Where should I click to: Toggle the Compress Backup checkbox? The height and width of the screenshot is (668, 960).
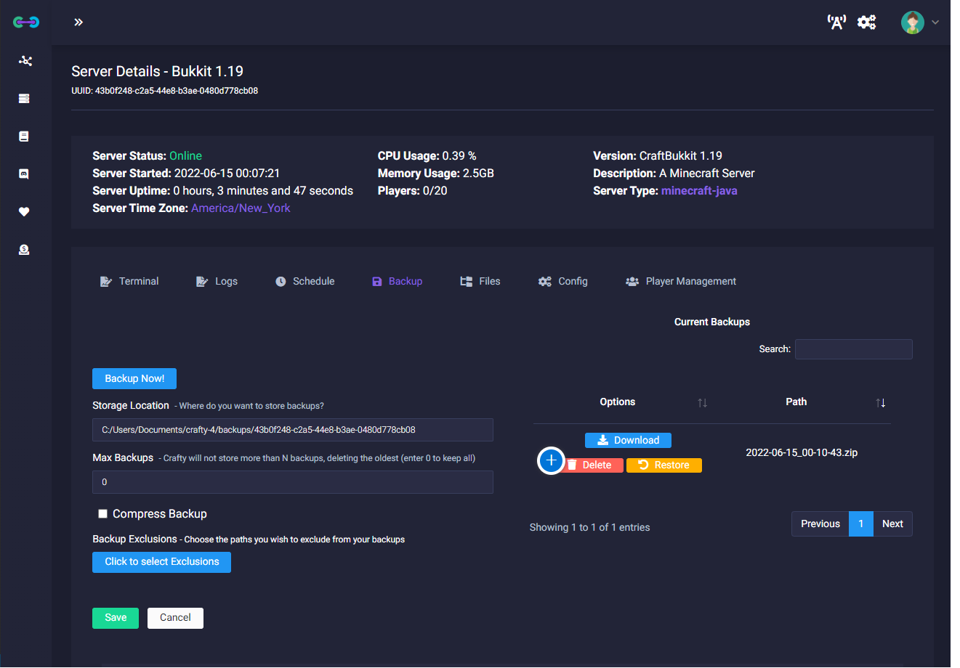[103, 514]
